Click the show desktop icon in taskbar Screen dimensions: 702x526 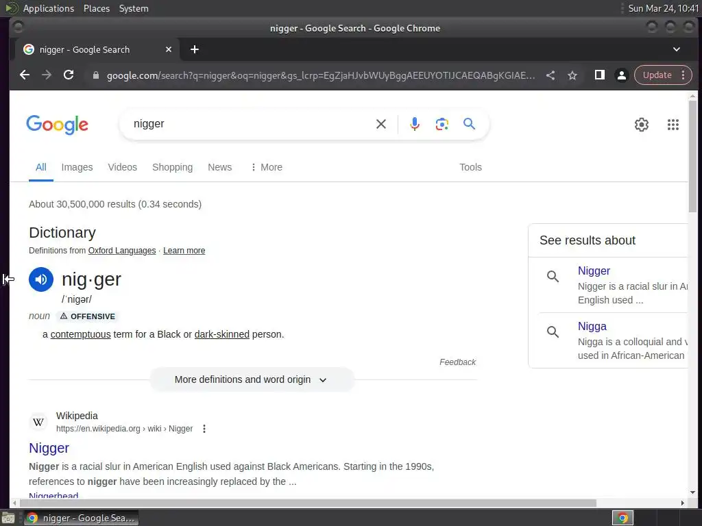8,518
